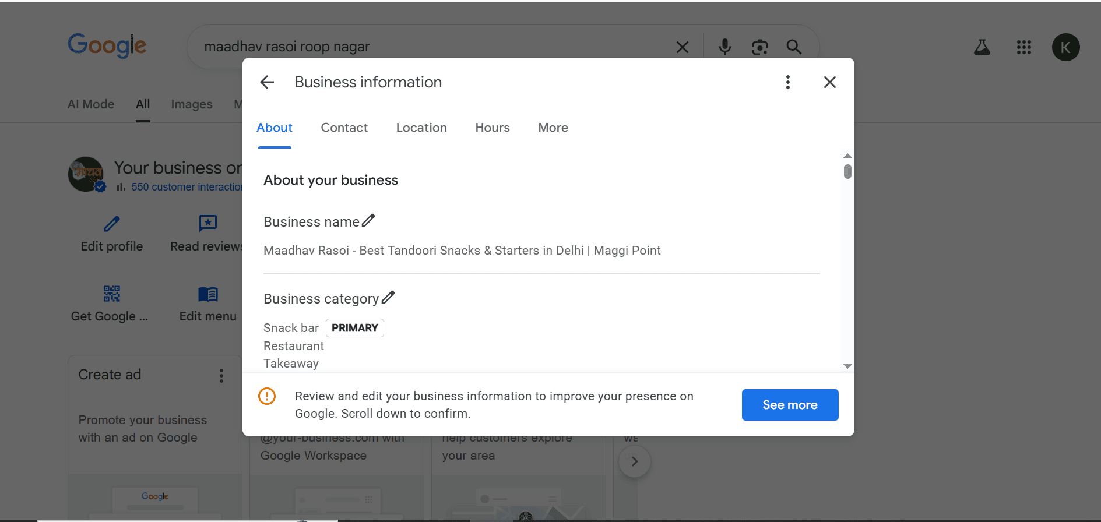Go to the Google logo homepage
This screenshot has height=522, width=1101.
click(107, 45)
